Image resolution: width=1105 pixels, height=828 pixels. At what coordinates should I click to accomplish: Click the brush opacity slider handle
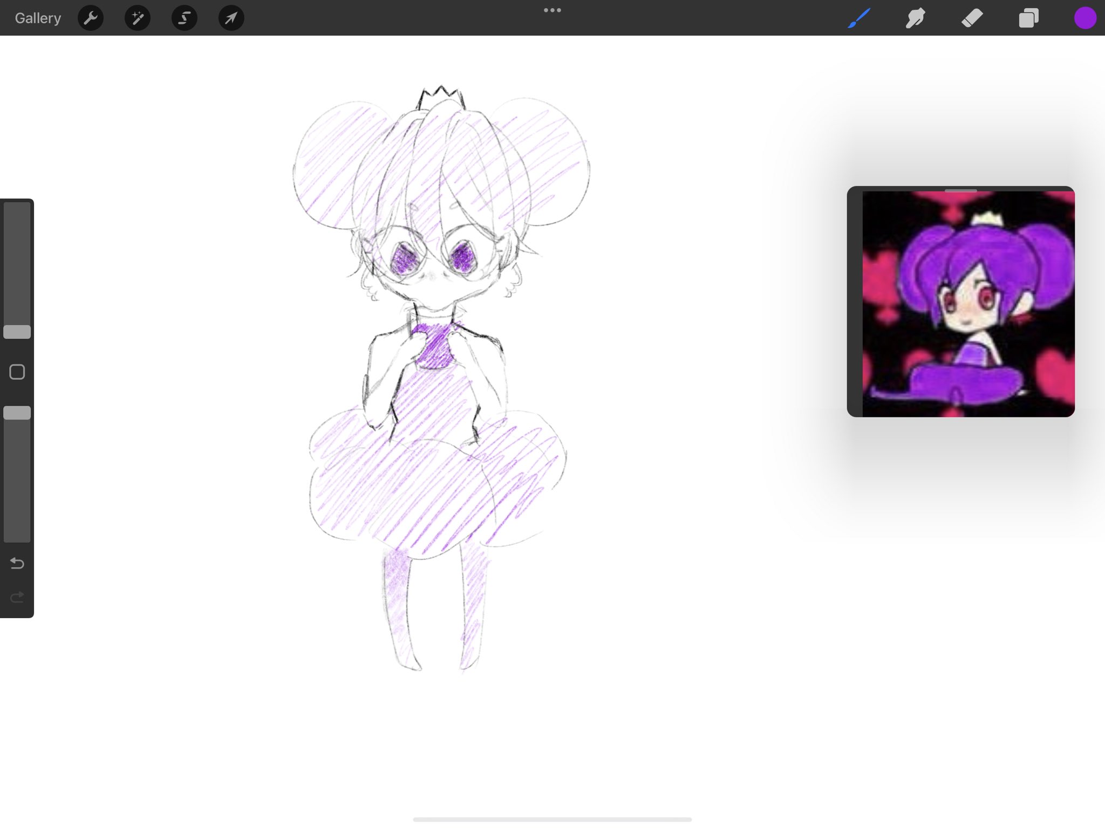(x=17, y=413)
